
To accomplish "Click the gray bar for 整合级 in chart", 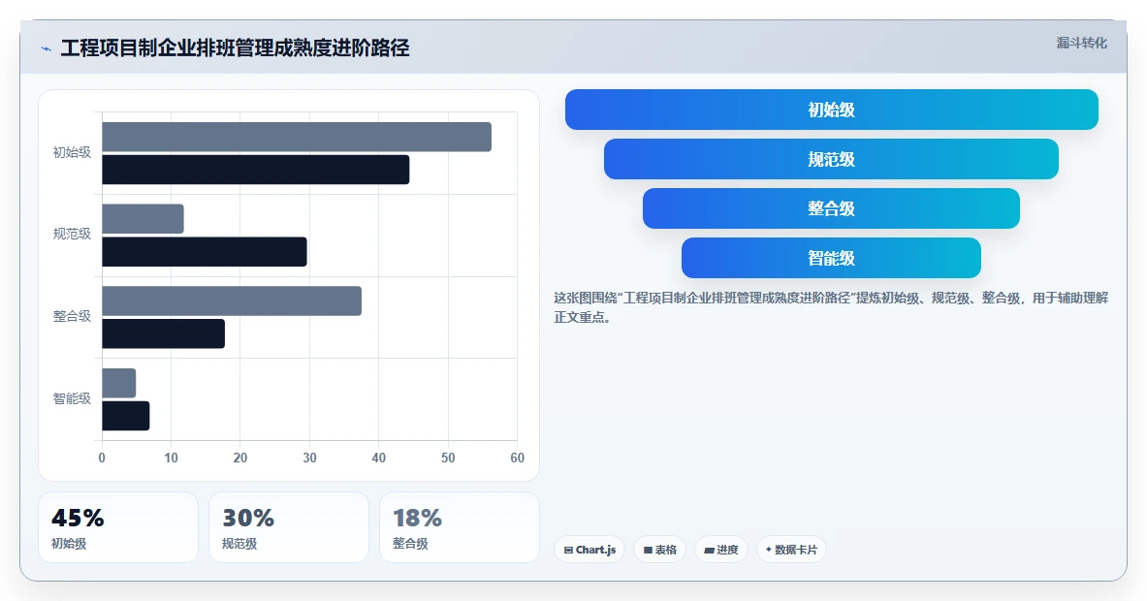I will [x=231, y=300].
